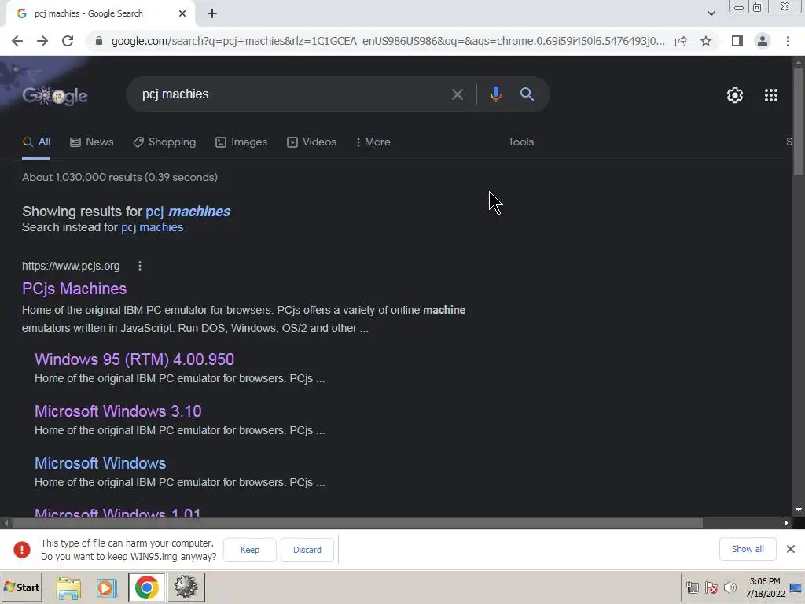805x604 pixels.
Task: Click the red download warning icon
Action: [21, 550]
